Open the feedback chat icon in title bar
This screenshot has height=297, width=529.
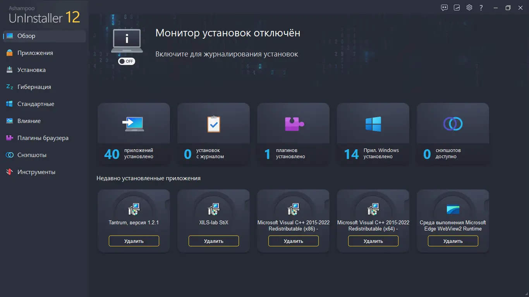pyautogui.click(x=445, y=7)
